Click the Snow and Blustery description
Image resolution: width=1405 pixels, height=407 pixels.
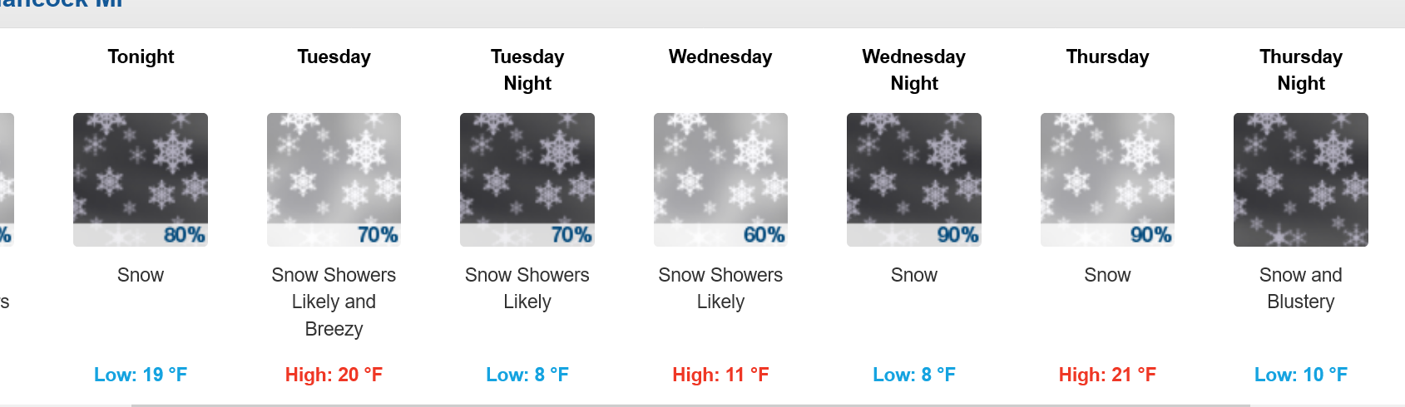[x=1301, y=288]
